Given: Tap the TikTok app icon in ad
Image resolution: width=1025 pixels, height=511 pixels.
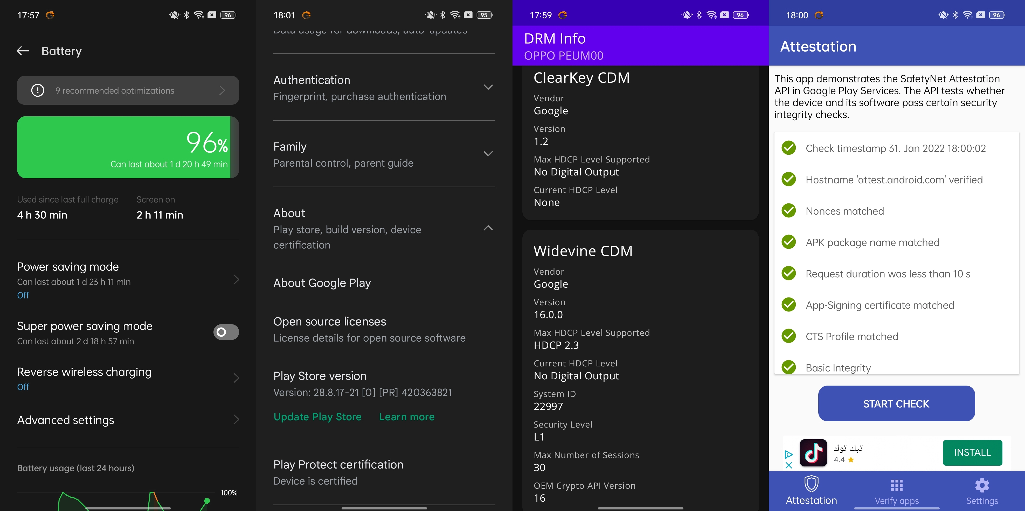Looking at the screenshot, I should (813, 452).
